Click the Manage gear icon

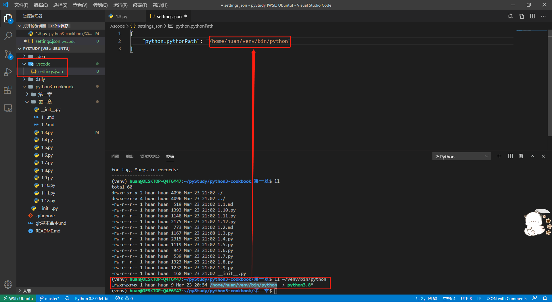click(x=8, y=284)
